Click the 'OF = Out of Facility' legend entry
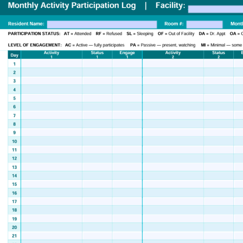Viewport: 243px width, 243px height. point(176,34)
